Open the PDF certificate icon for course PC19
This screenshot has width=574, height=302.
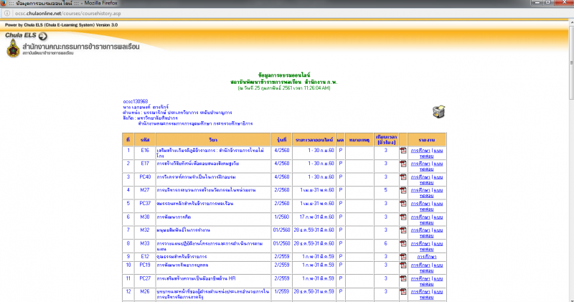point(403,265)
